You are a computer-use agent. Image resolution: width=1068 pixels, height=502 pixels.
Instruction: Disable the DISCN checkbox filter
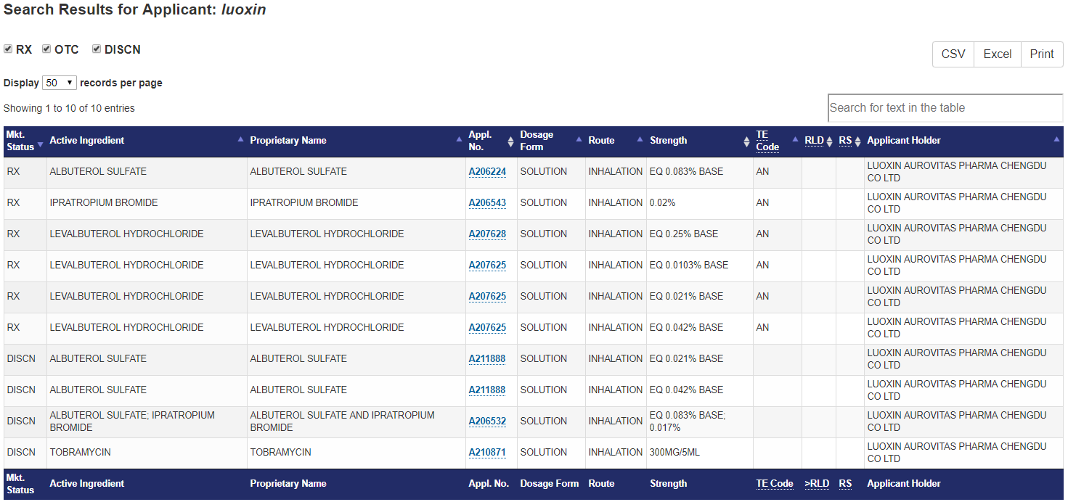coord(97,49)
